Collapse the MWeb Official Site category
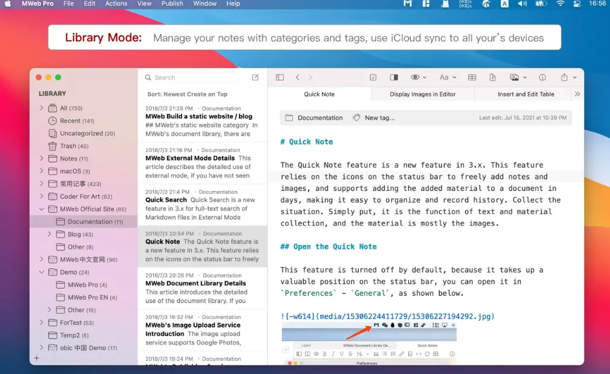 point(42,209)
